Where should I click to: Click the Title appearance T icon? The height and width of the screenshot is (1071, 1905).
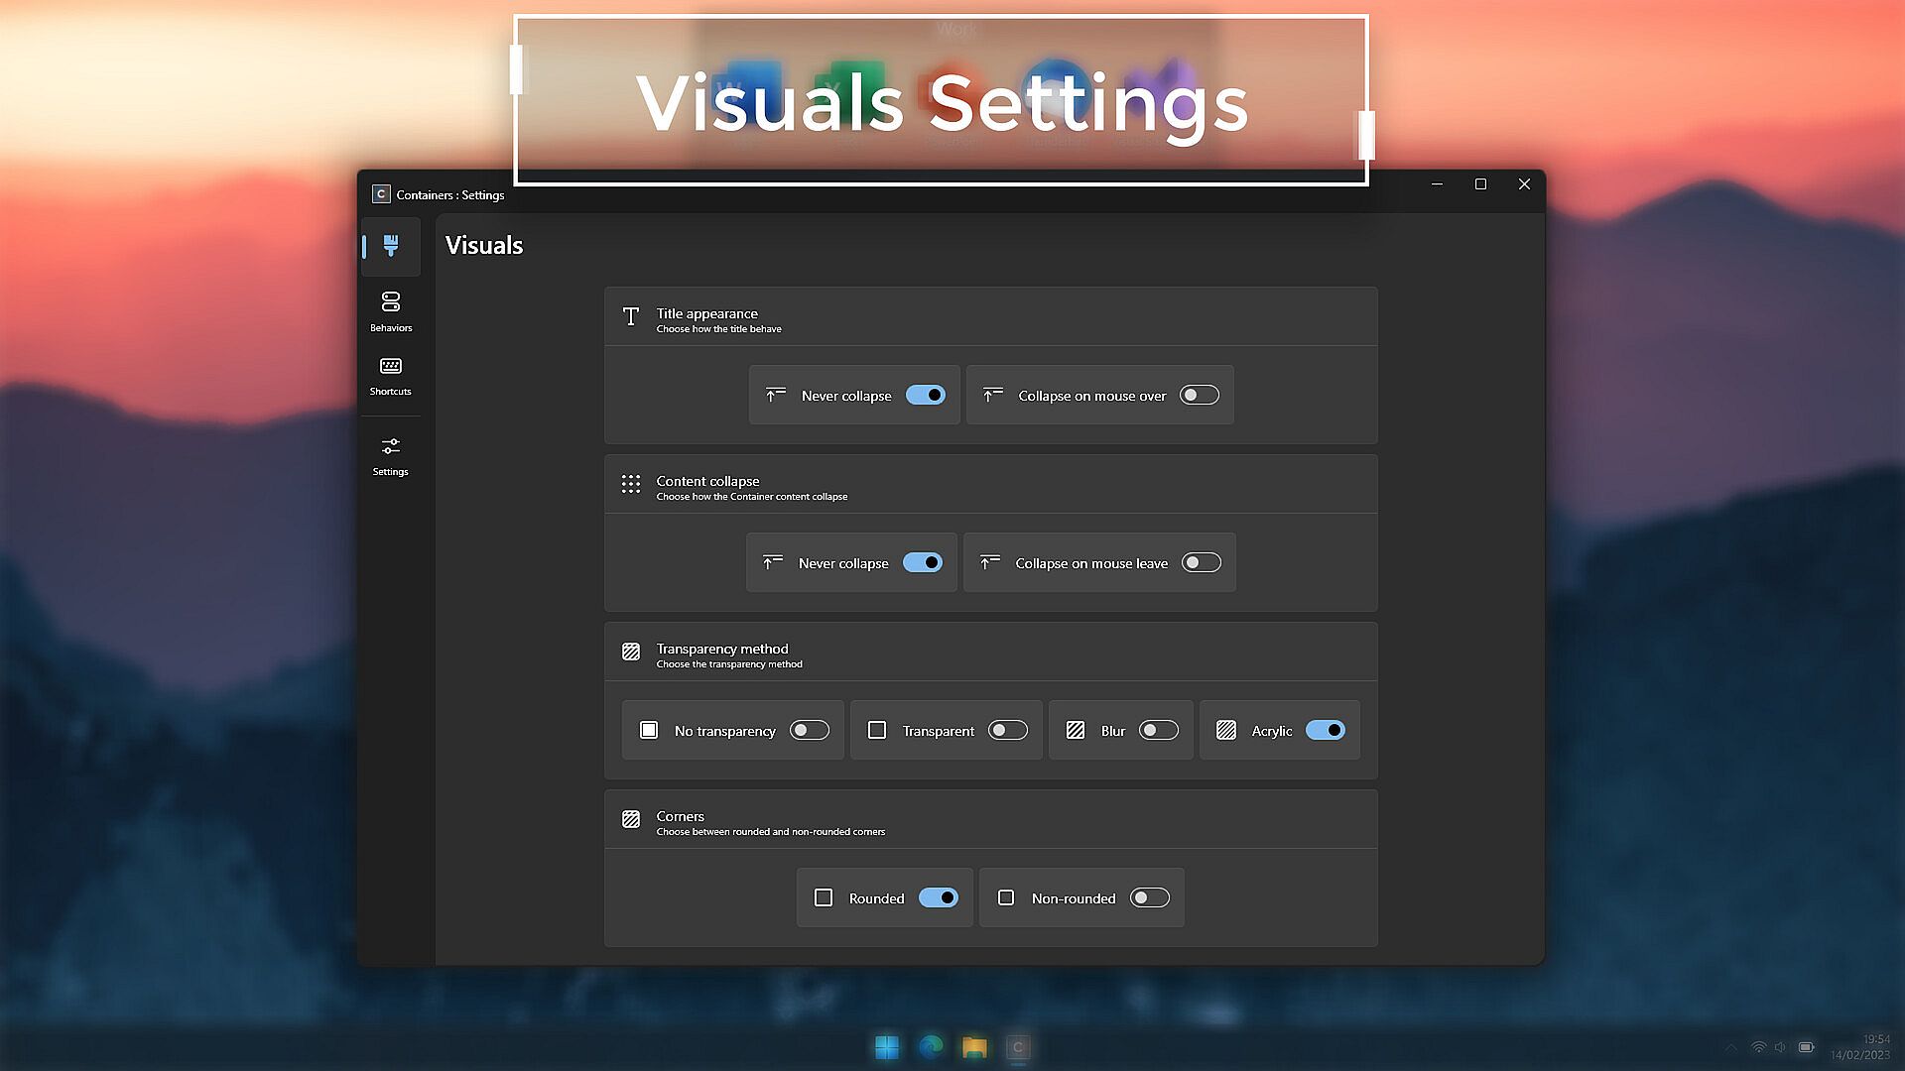(631, 316)
